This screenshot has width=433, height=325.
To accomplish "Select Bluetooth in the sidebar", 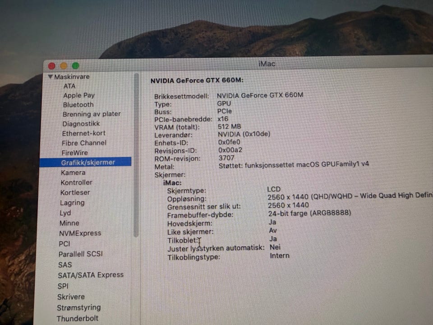I will click(x=78, y=105).
